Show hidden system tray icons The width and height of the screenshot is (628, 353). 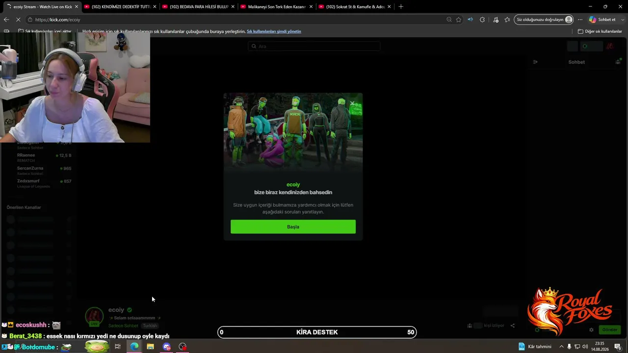click(x=561, y=347)
